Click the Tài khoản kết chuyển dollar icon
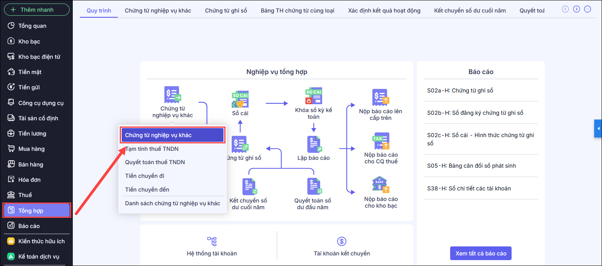 click(342, 241)
